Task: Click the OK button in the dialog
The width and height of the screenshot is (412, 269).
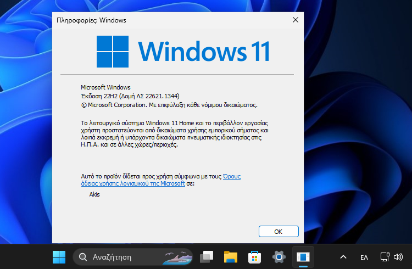Action: 279,232
